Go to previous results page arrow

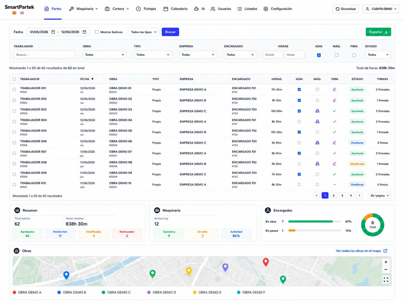316,196
